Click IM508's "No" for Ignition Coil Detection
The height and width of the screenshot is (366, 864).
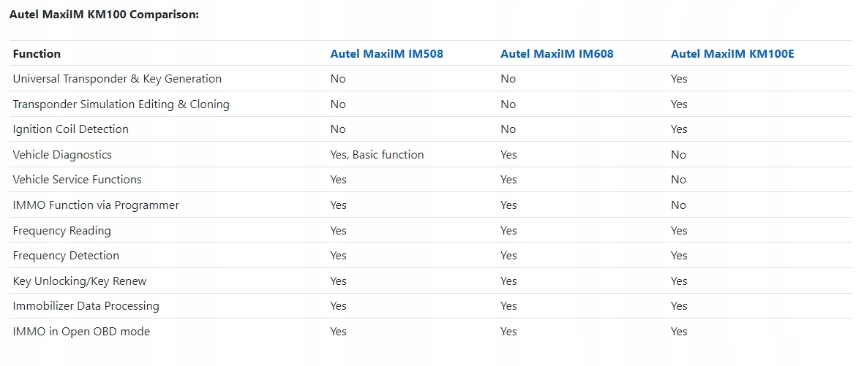pos(338,129)
